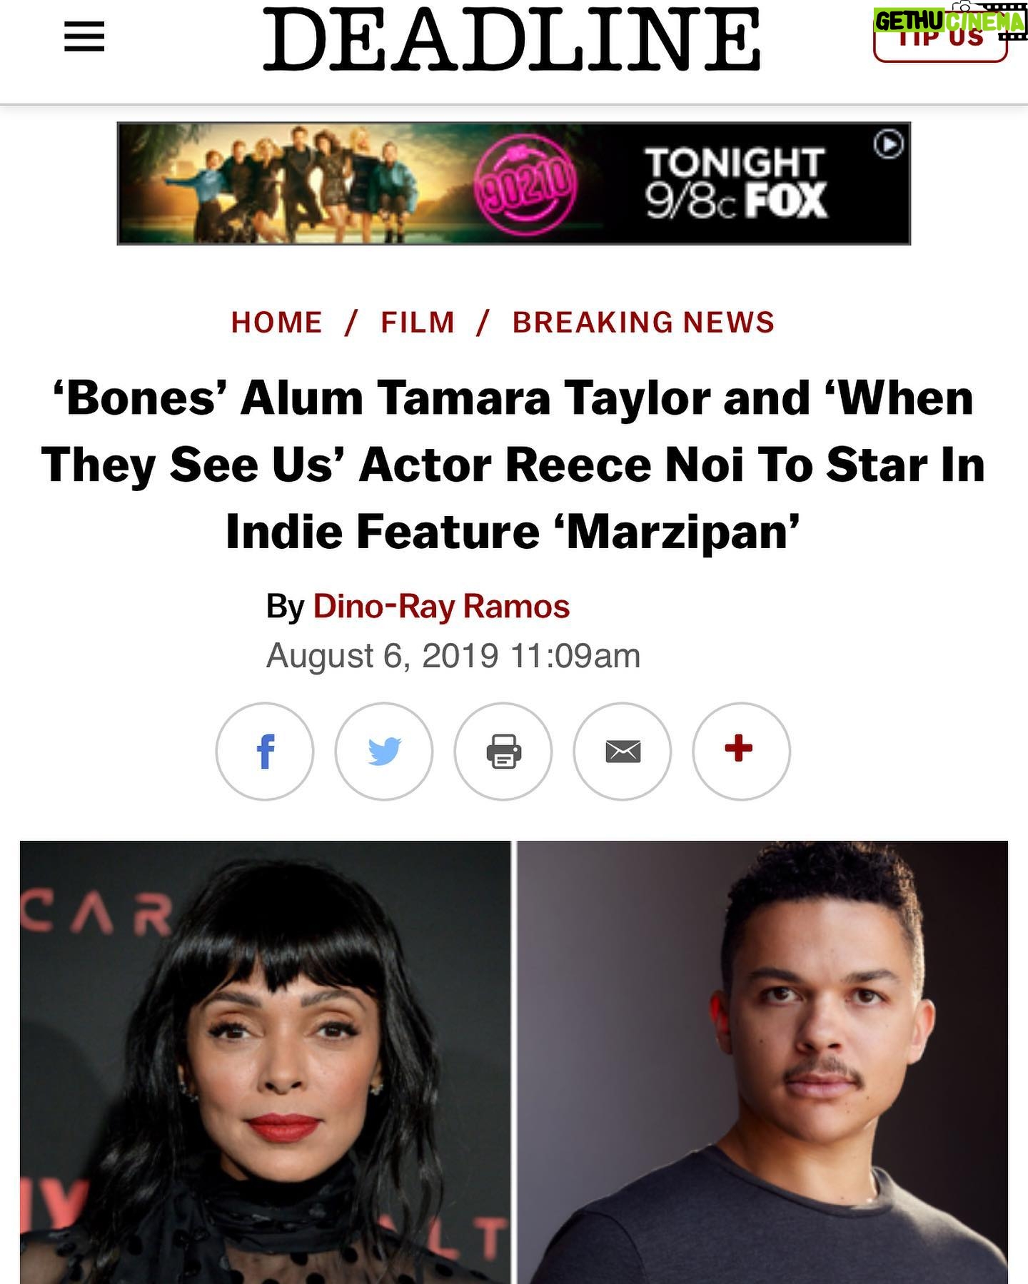Image resolution: width=1028 pixels, height=1284 pixels.
Task: Open Tamara Taylor photo
Action: pyautogui.click(x=265, y=1062)
